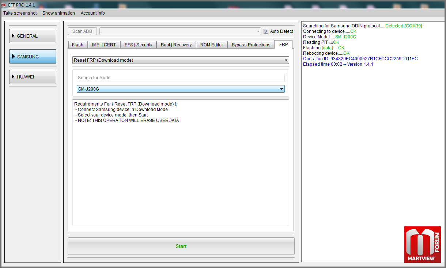
Task: Switch to the Flash tab
Action: pyautogui.click(x=78, y=45)
